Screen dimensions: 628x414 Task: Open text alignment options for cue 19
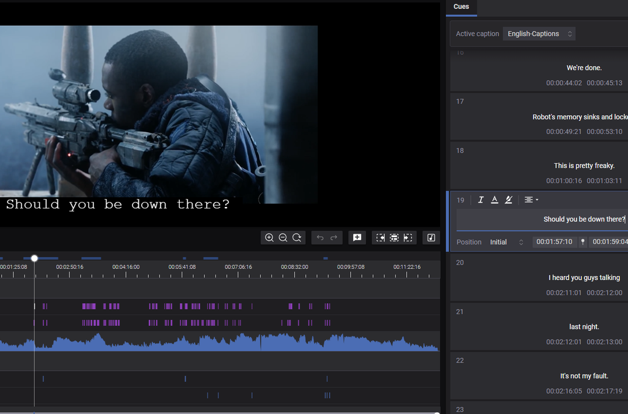pyautogui.click(x=531, y=199)
